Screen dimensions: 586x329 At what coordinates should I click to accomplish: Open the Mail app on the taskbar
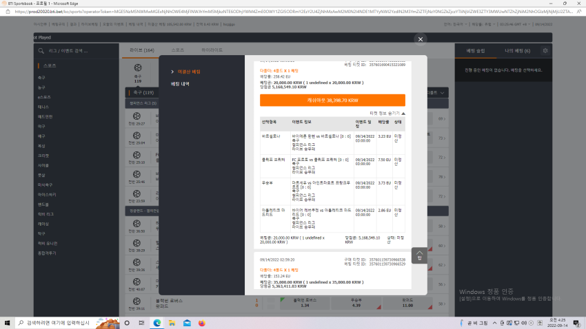tap(187, 323)
